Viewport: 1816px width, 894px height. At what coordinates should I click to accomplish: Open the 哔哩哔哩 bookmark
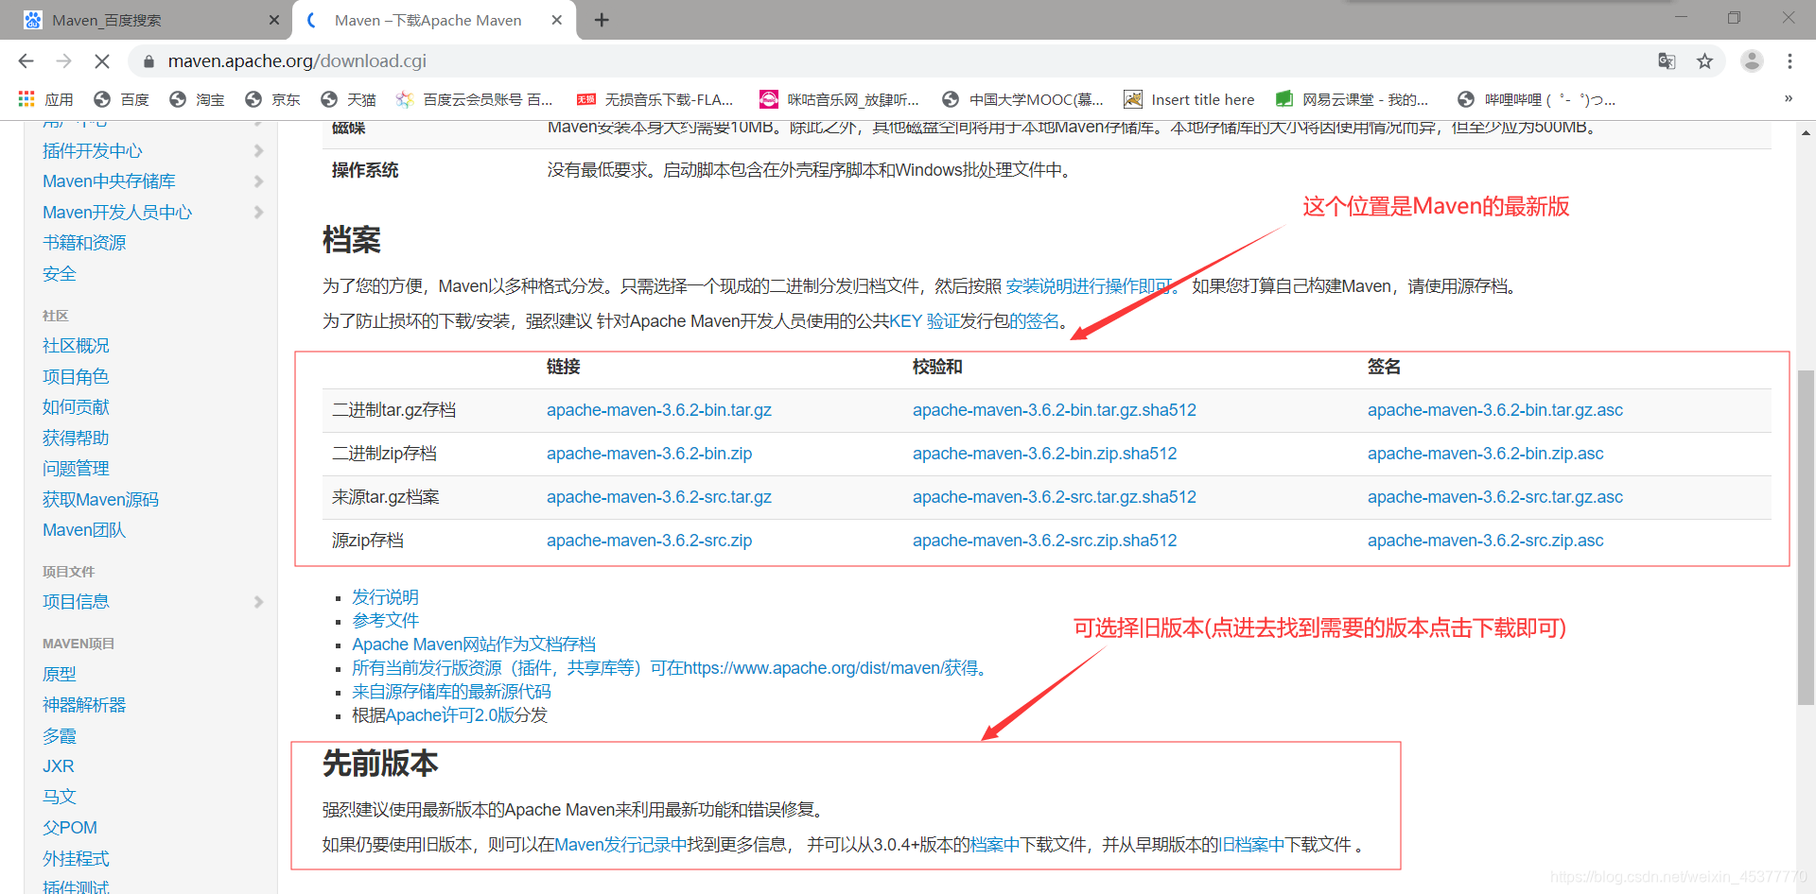[x=1536, y=99]
